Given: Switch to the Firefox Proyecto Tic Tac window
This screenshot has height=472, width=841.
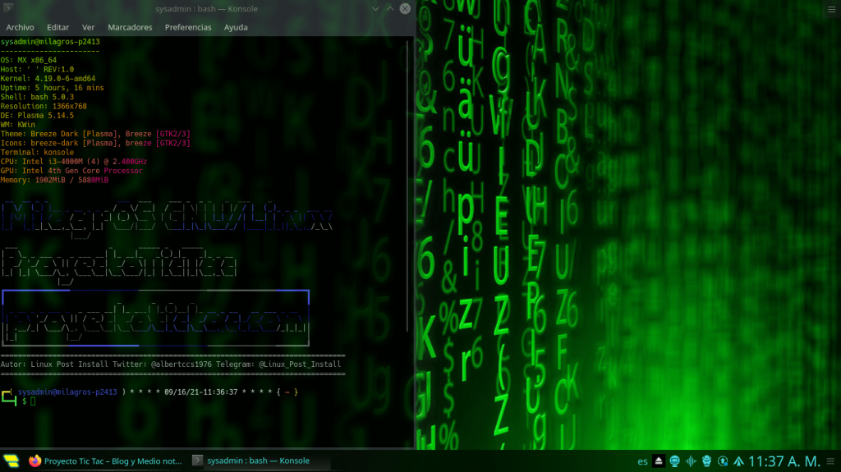Looking at the screenshot, I should click(x=105, y=461).
